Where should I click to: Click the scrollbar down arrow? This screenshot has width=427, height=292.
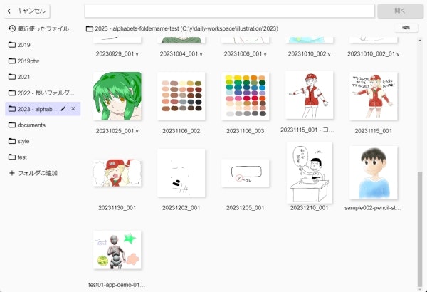coord(420,288)
